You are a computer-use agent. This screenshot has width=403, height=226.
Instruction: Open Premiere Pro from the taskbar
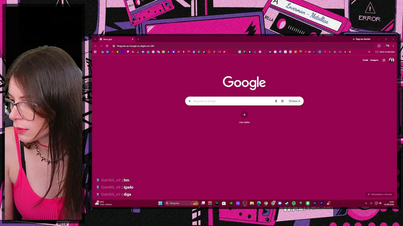tap(322, 203)
